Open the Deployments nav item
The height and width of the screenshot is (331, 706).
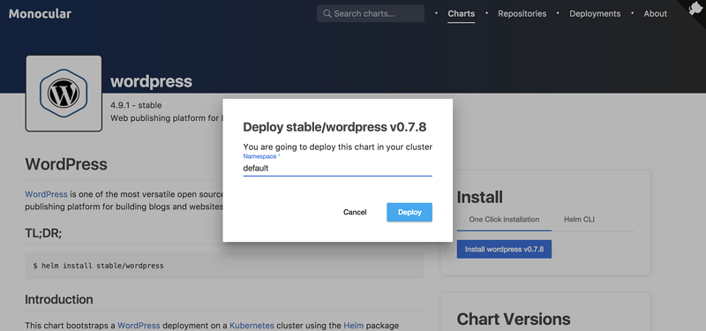point(595,13)
